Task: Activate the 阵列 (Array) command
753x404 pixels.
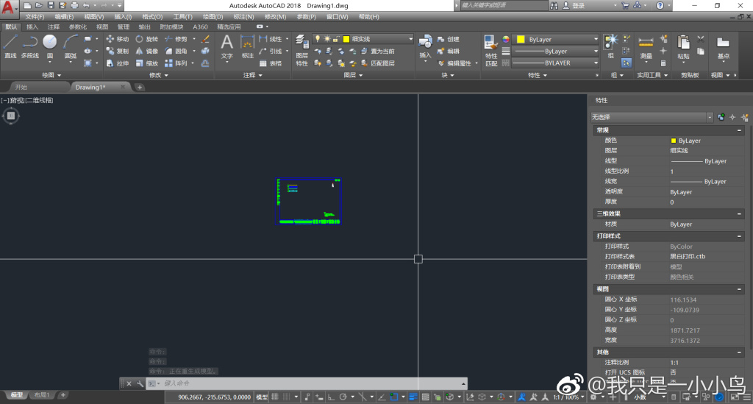Action: point(176,63)
